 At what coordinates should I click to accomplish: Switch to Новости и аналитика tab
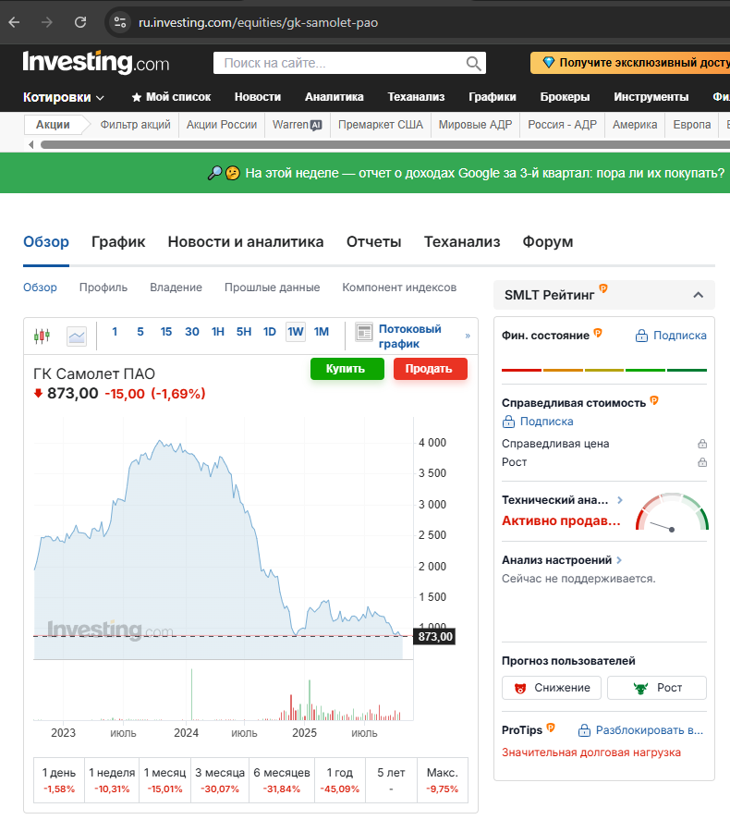tap(246, 242)
